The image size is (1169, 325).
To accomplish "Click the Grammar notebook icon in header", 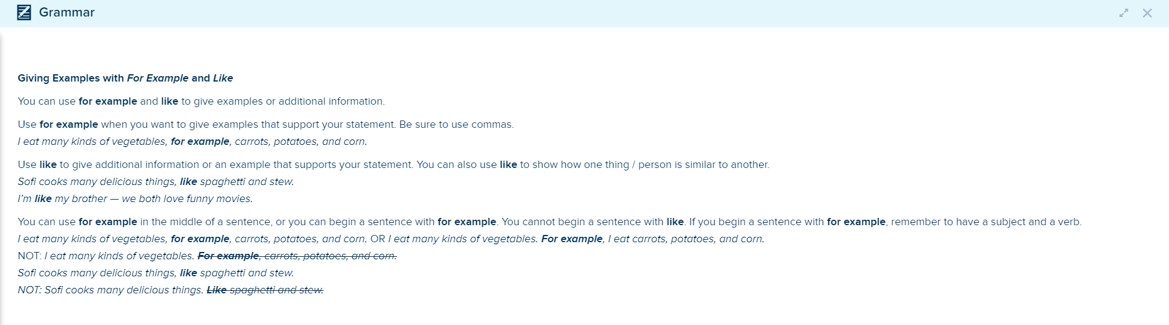I will (24, 13).
